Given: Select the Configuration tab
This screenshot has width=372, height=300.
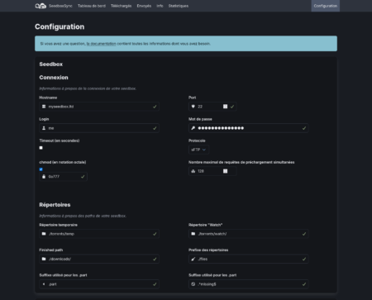Looking at the screenshot, I should (326, 6).
